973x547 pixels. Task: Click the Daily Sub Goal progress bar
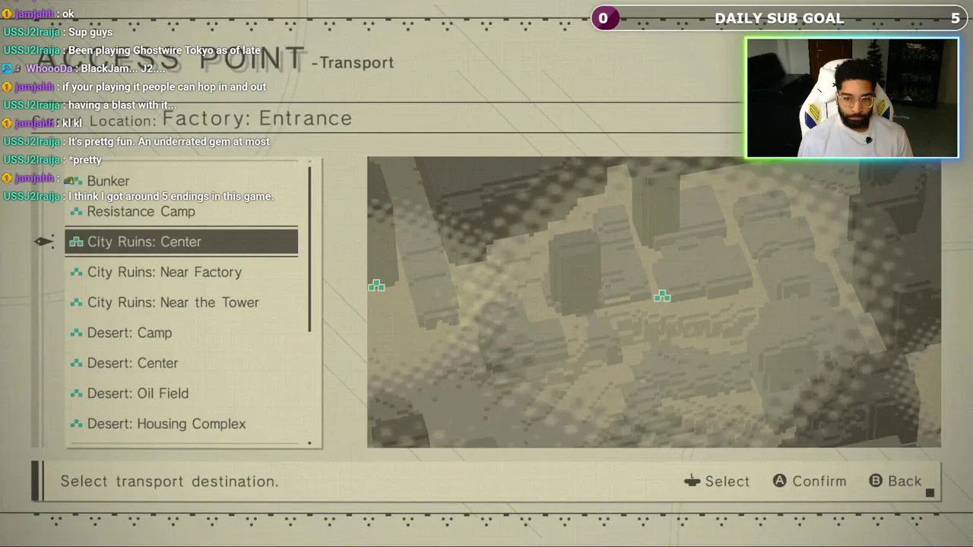point(779,18)
